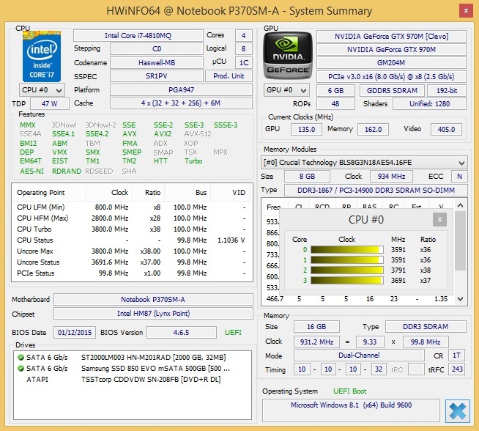This screenshot has height=431, width=479.
Task: Click the BIOS Version 4.6.5 field
Action: pos(182,332)
